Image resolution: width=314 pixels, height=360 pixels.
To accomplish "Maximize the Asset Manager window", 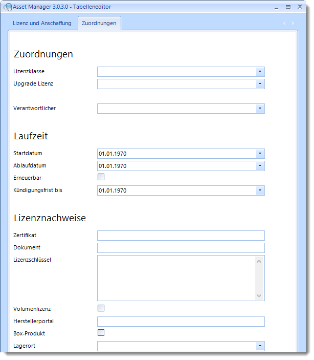I will [288, 7].
